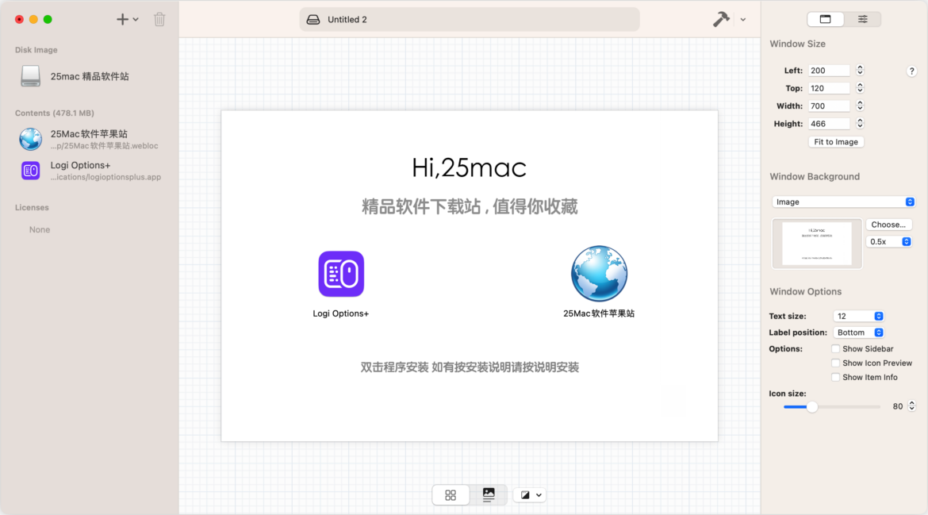Click the plus add-item icon

pos(122,20)
